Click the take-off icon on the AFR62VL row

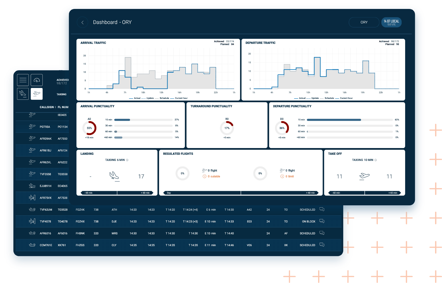(x=32, y=162)
